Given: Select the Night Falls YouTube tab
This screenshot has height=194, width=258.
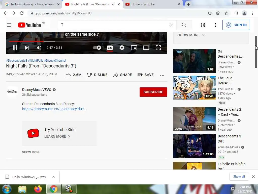Looking at the screenshot, I should coord(90,4).
